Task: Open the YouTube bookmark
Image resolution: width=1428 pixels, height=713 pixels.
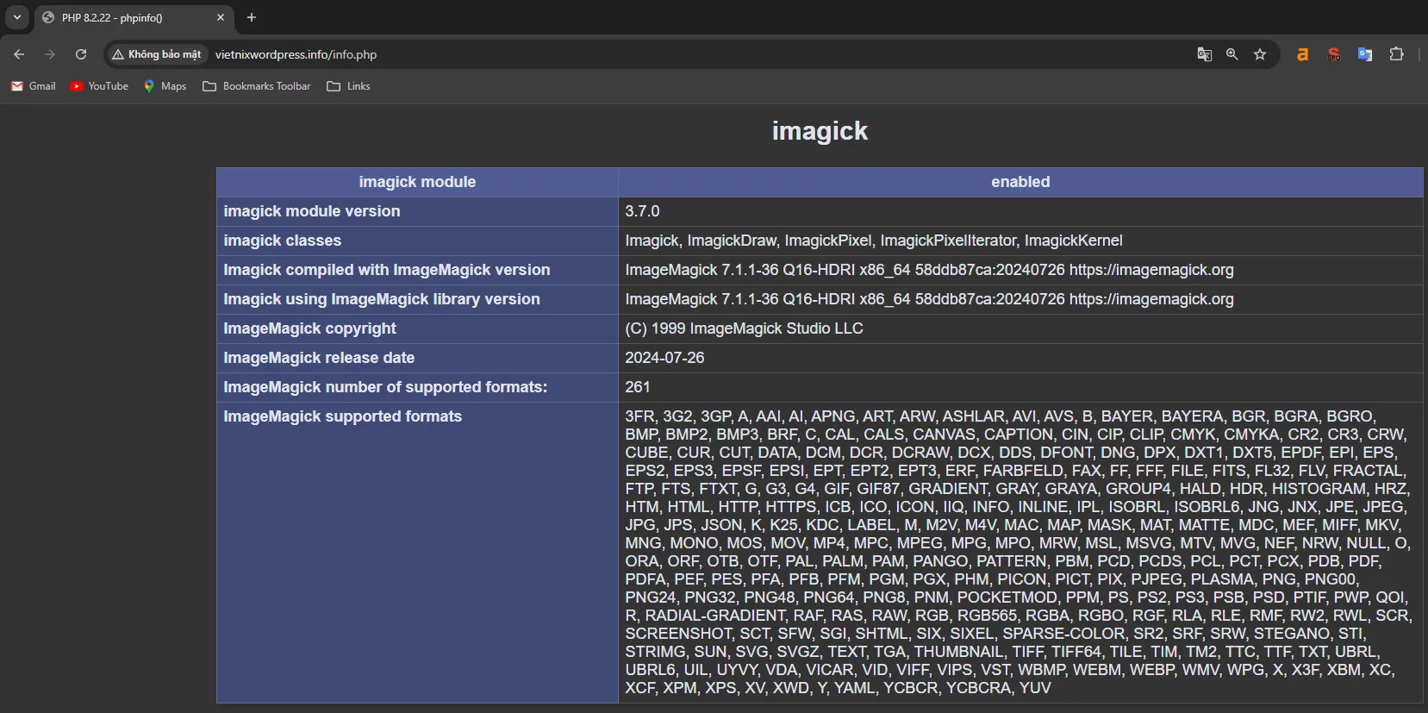Action: 99,86
